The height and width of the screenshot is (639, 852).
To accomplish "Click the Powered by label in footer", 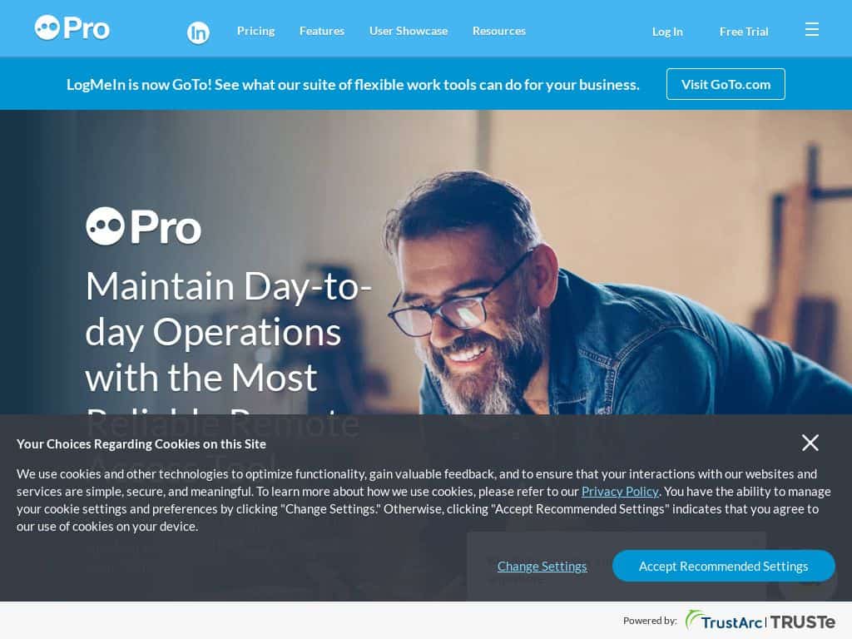I will [650, 621].
